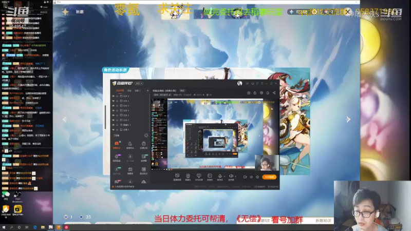Viewport: 411px width, 231px height.
Task: Open the orange highlighted toolbox tool
Action: pyautogui.click(x=117, y=145)
